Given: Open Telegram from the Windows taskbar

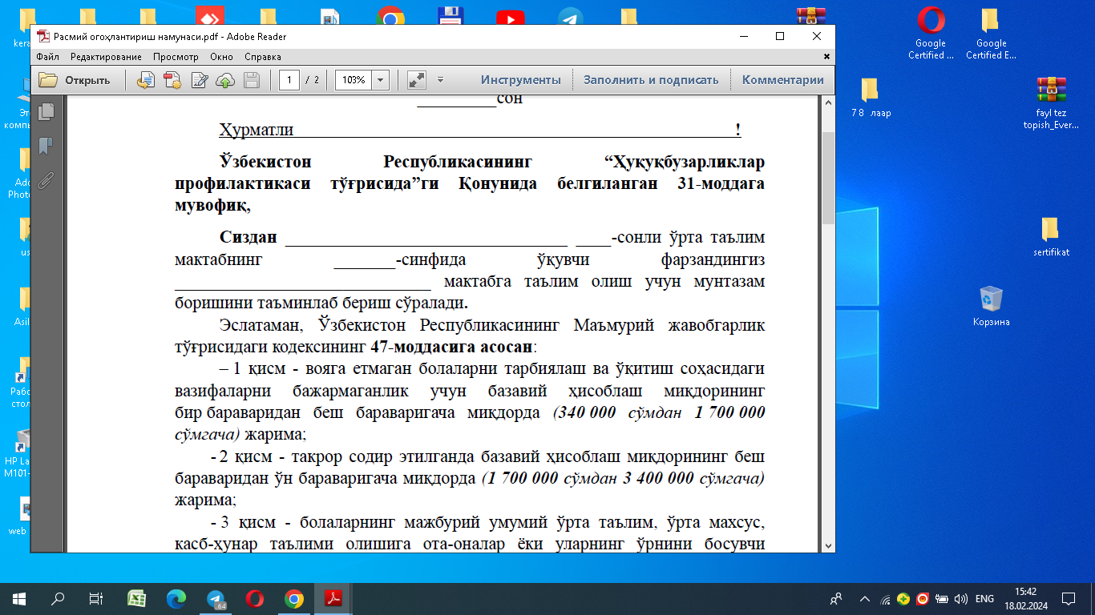Looking at the screenshot, I should tap(216, 599).
